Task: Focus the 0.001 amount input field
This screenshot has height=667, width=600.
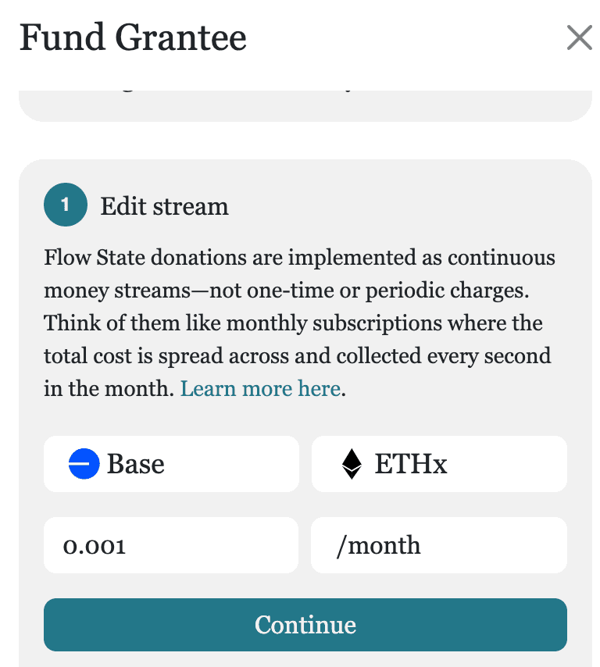Action: 171,545
